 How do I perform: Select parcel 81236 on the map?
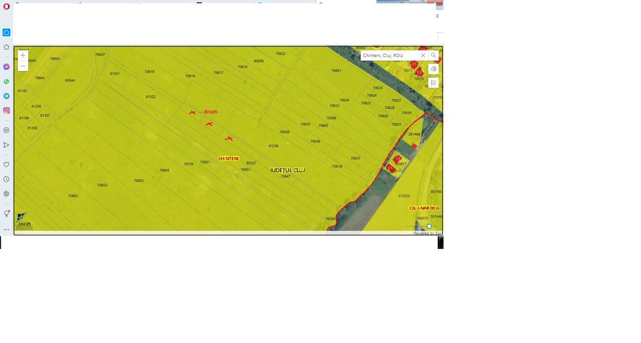click(x=273, y=146)
